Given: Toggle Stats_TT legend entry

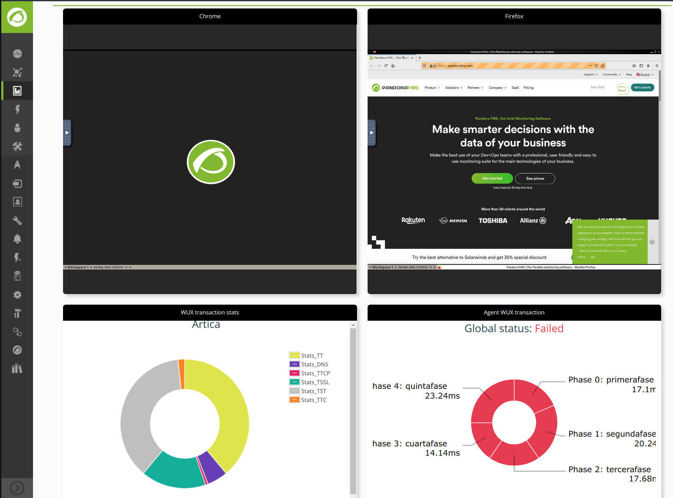Looking at the screenshot, I should 306,355.
